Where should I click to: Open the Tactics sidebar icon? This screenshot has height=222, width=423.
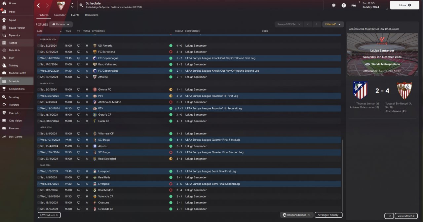pos(4,43)
